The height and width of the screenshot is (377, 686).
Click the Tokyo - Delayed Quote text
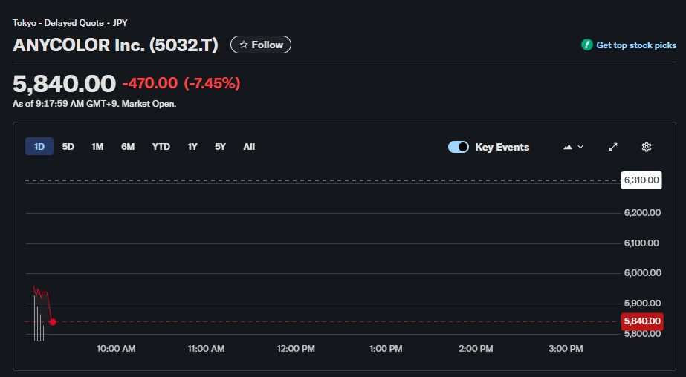[58, 23]
